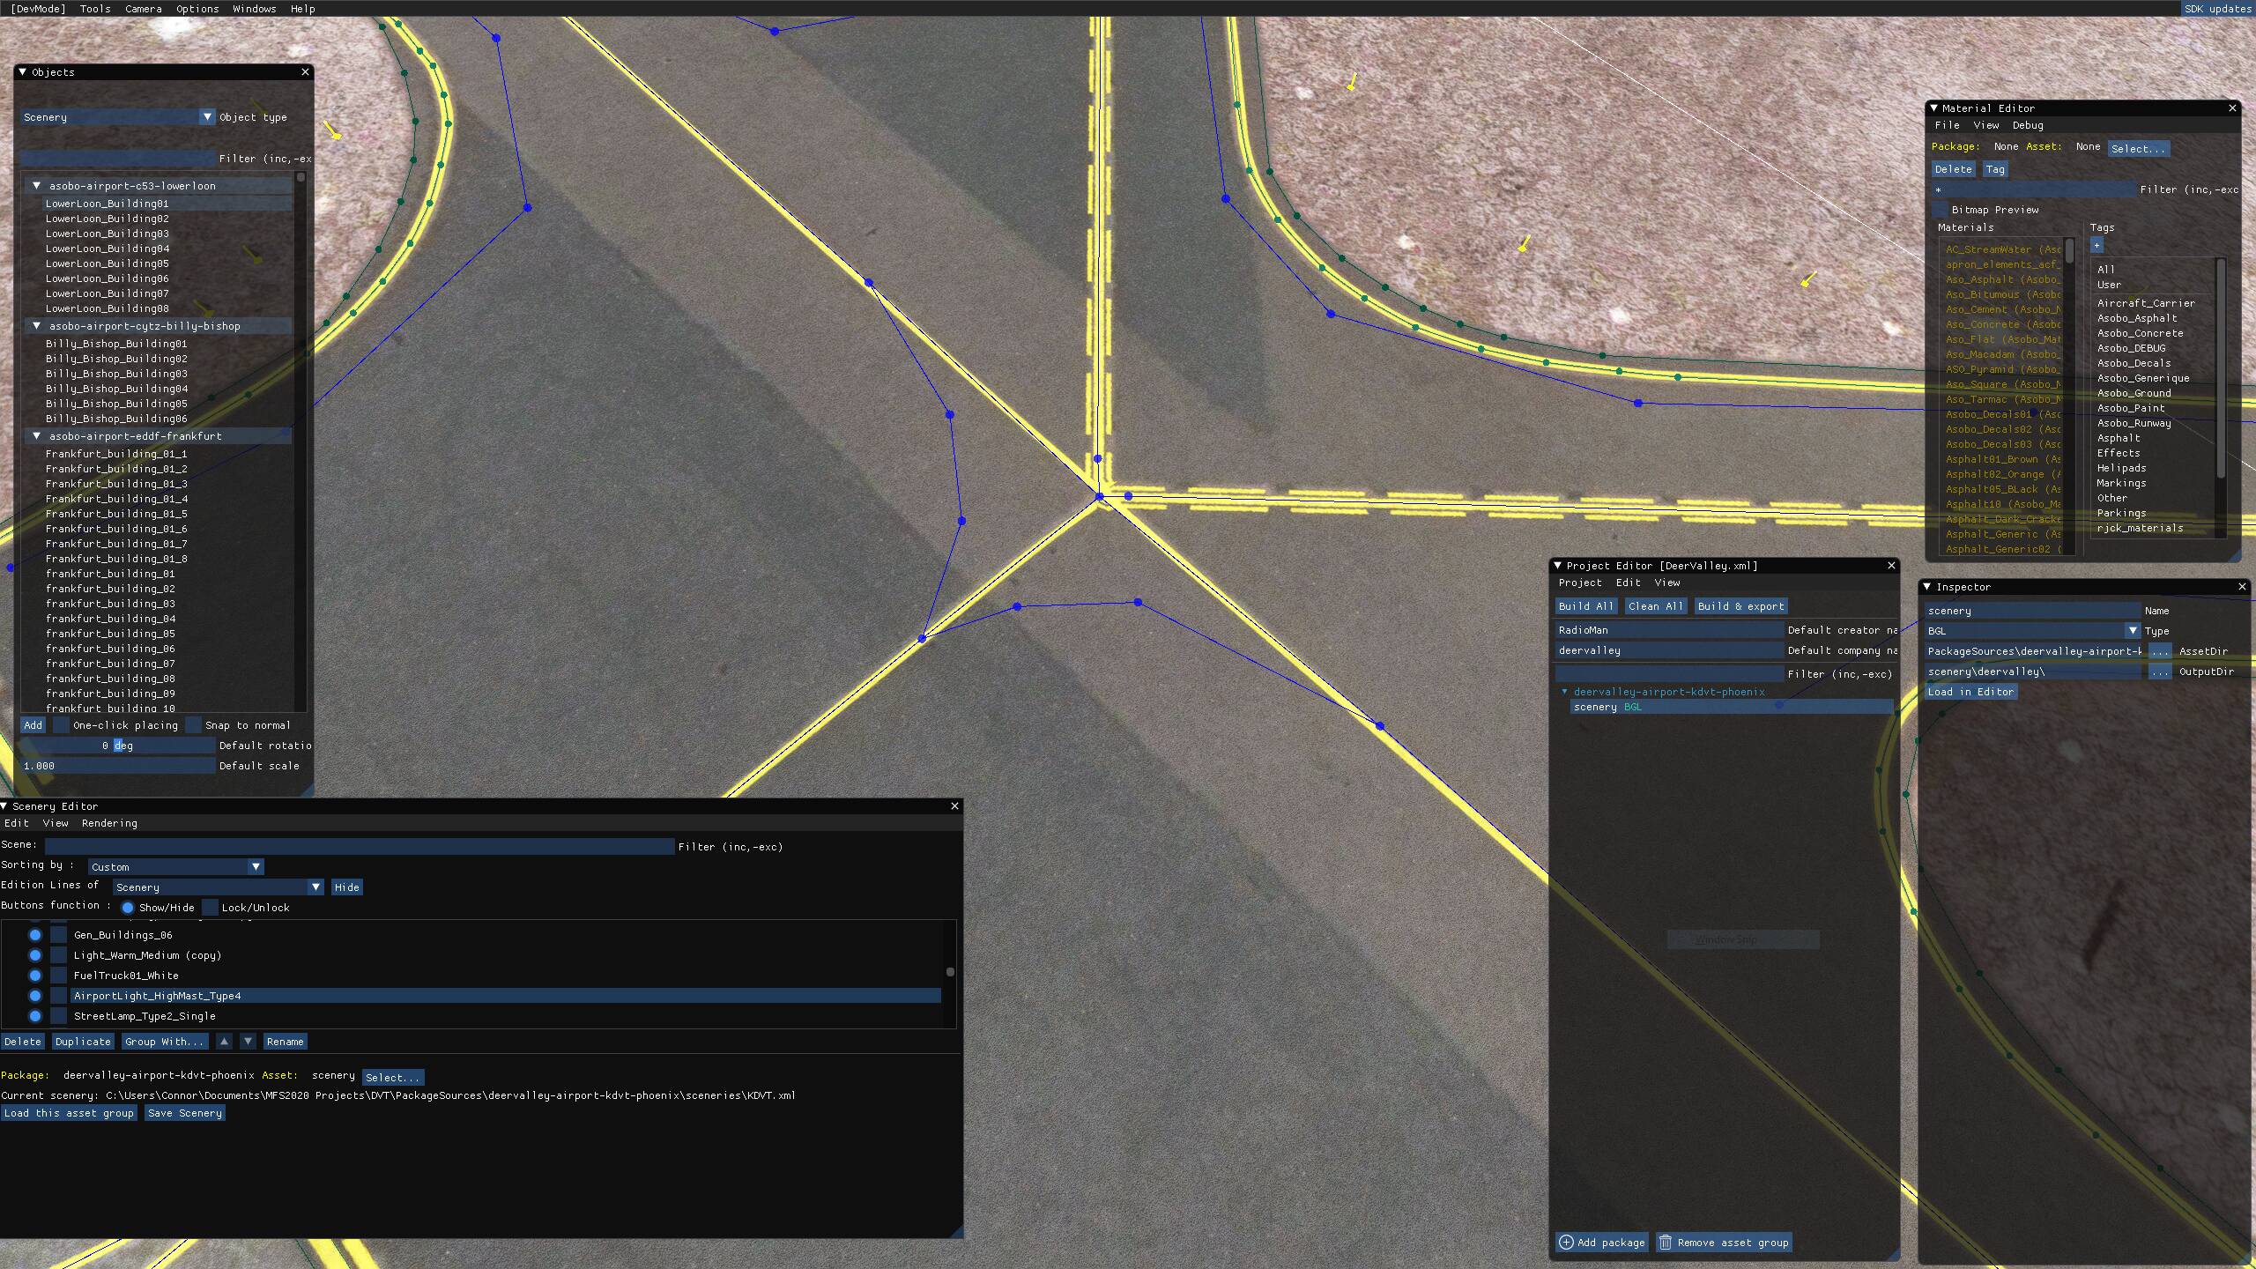Enable One-click placing checkbox
The image size is (2256, 1269).
61,725
